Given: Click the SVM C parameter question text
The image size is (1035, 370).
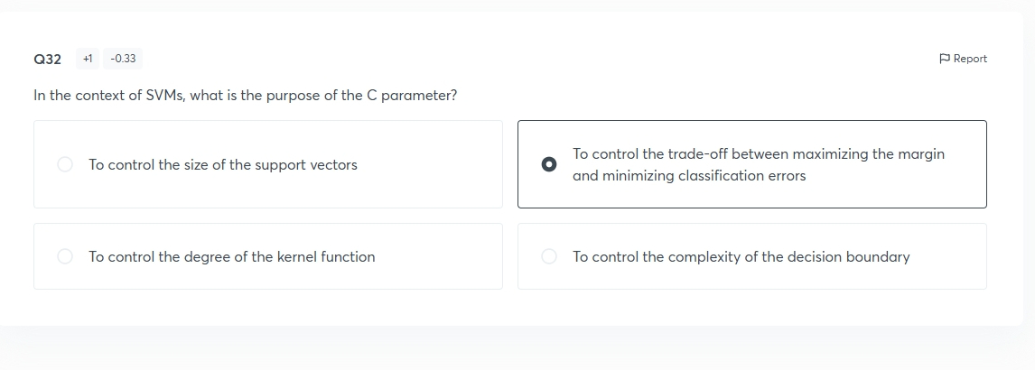Looking at the screenshot, I should coord(246,96).
